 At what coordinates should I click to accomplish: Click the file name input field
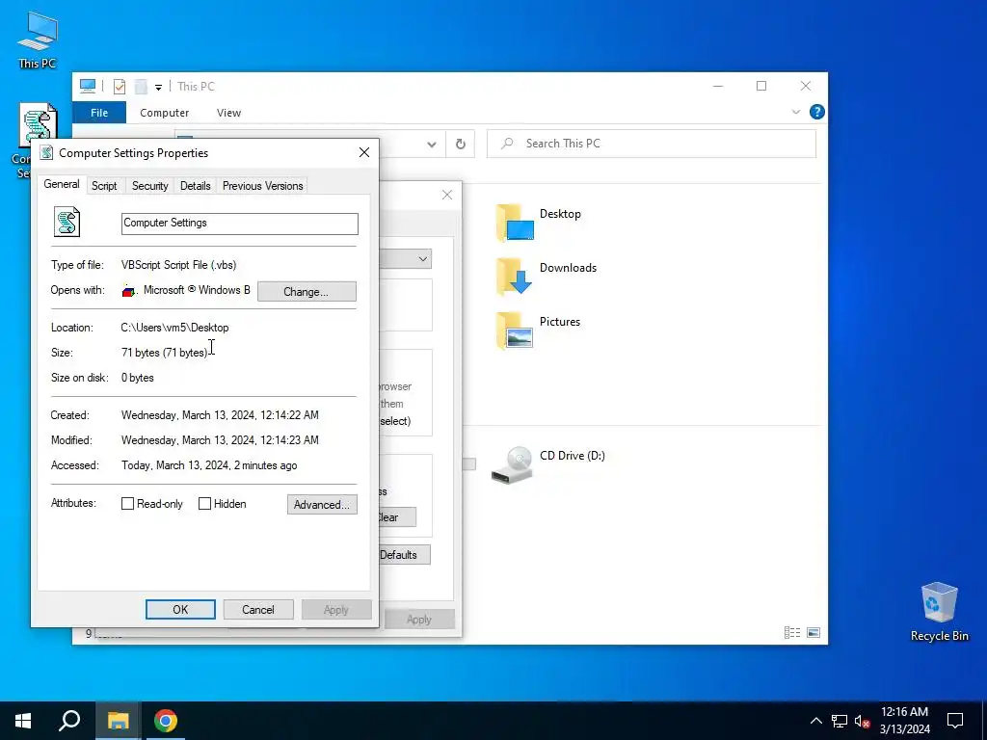click(239, 224)
